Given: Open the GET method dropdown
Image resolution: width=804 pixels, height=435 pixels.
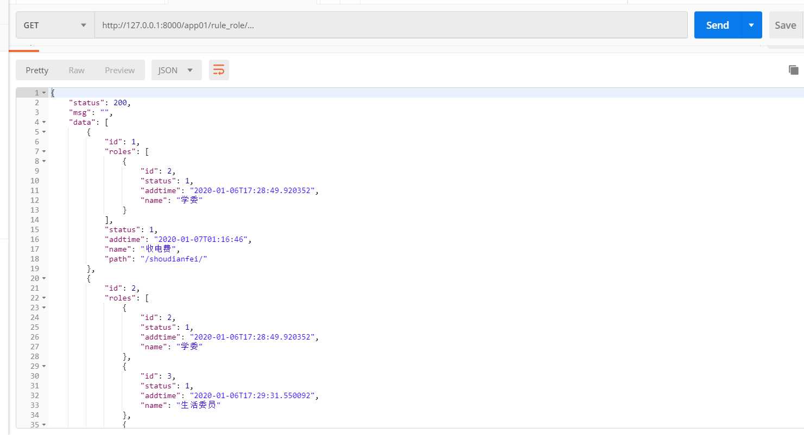Looking at the screenshot, I should [55, 25].
